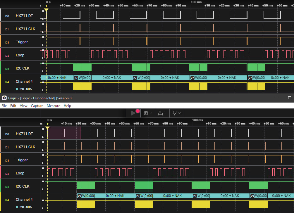Click the 0 s ruler label in the lower window
The height and width of the screenshot is (213, 294).
[x=50, y=120]
